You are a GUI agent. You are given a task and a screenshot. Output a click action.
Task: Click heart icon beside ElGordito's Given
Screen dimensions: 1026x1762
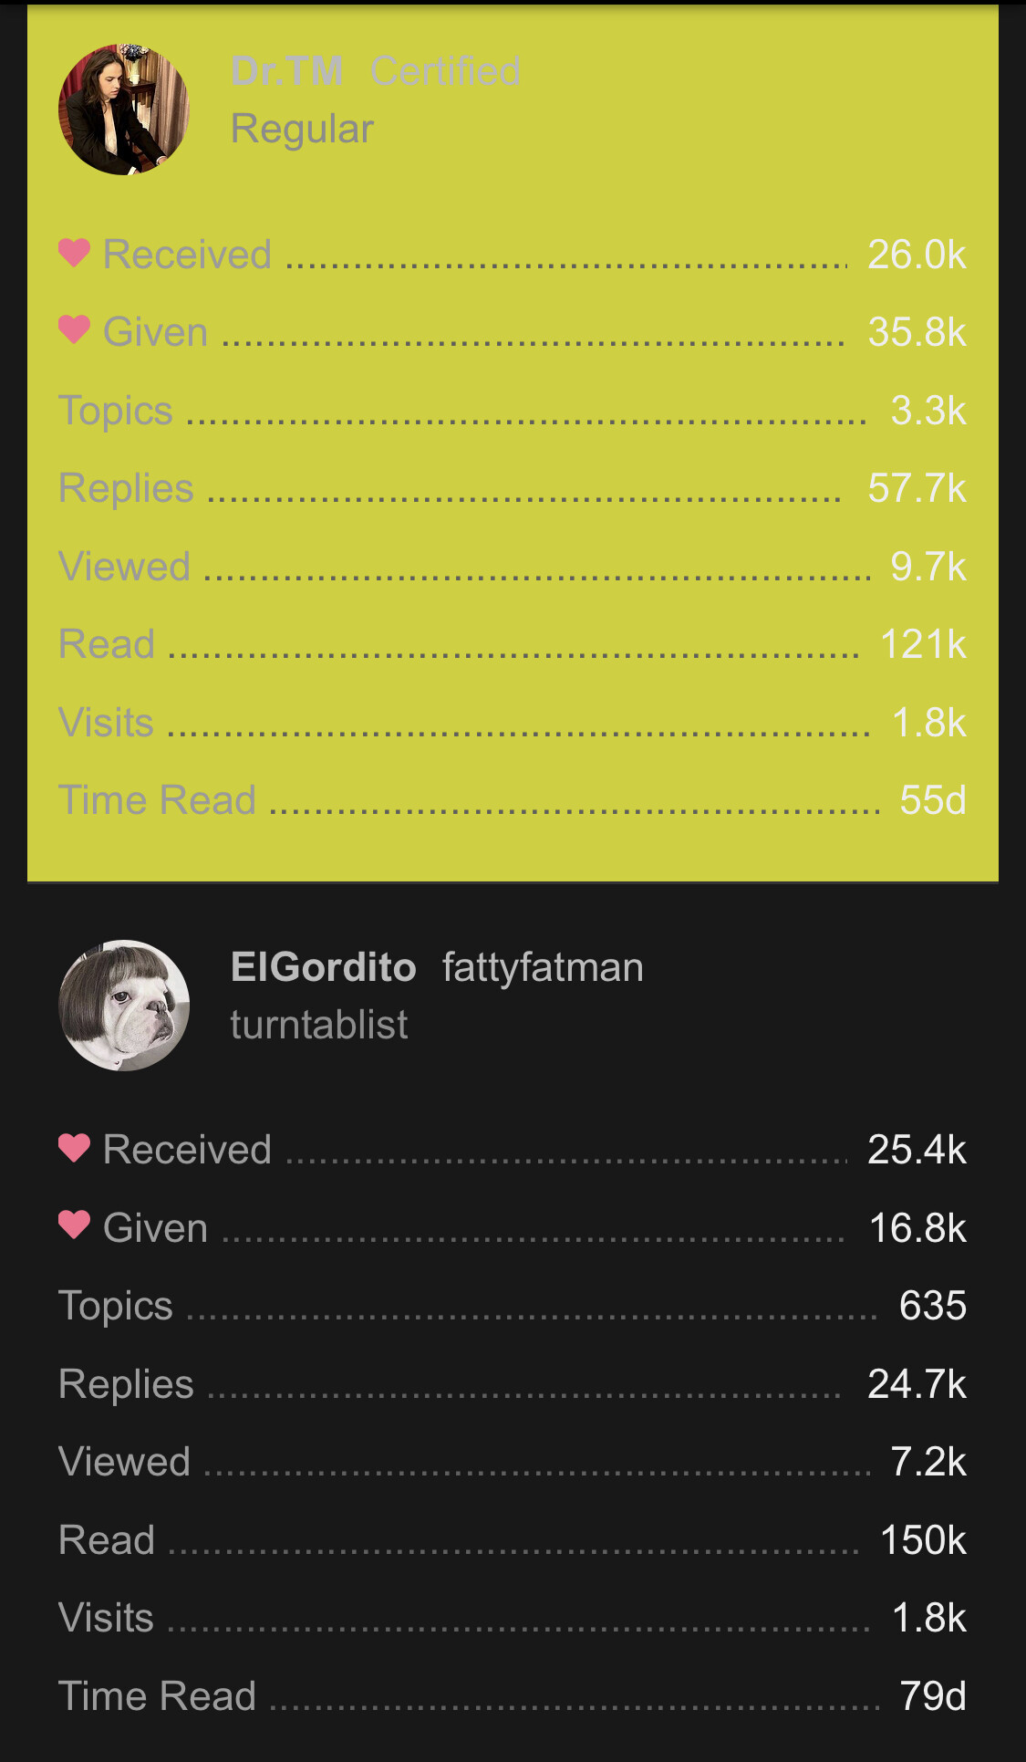pos(74,1225)
